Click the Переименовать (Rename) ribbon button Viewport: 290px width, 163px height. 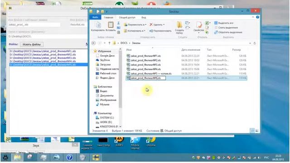160,31
